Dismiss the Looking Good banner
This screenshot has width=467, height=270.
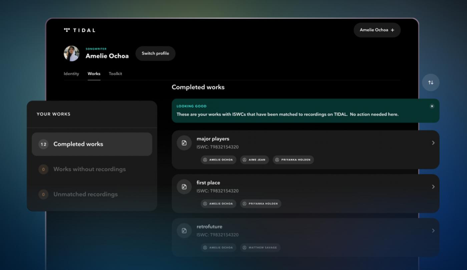point(432,106)
